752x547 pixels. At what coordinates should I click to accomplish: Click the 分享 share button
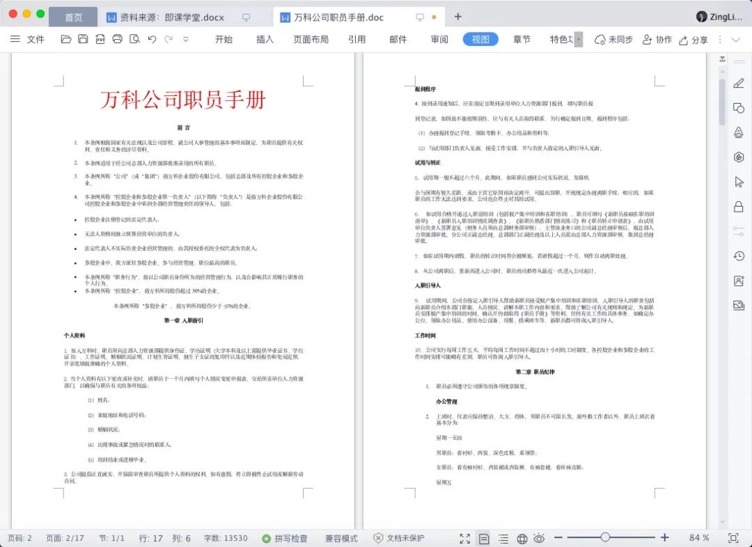pyautogui.click(x=694, y=40)
